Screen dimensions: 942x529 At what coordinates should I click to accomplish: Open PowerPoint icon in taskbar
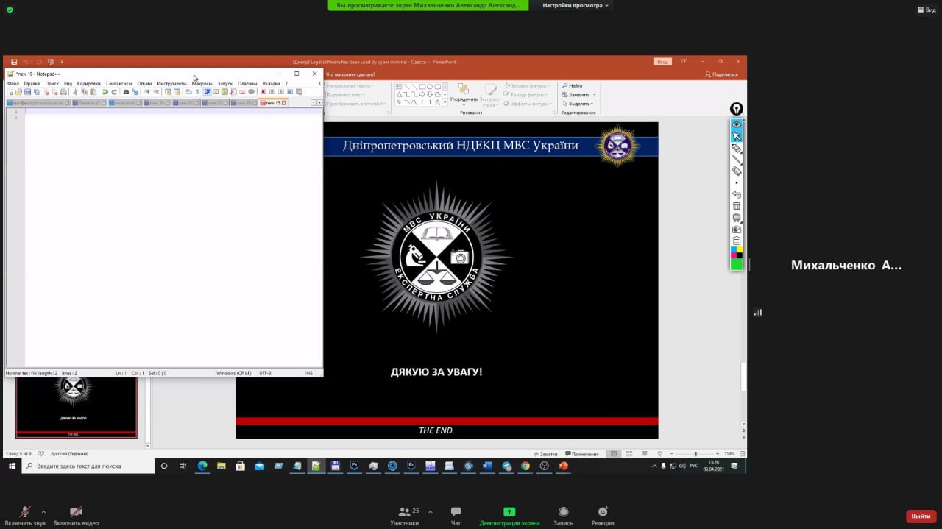(x=564, y=466)
